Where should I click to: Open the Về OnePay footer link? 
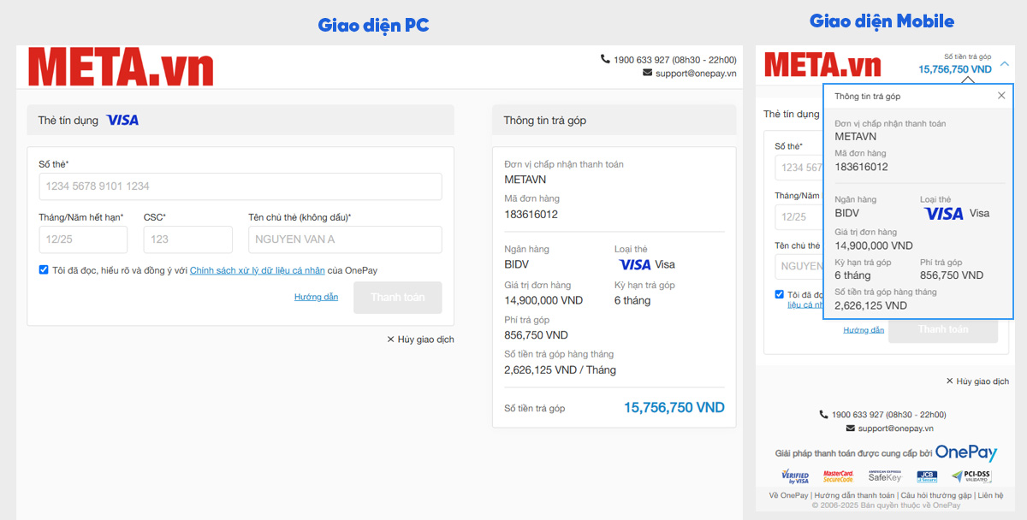coord(788,495)
